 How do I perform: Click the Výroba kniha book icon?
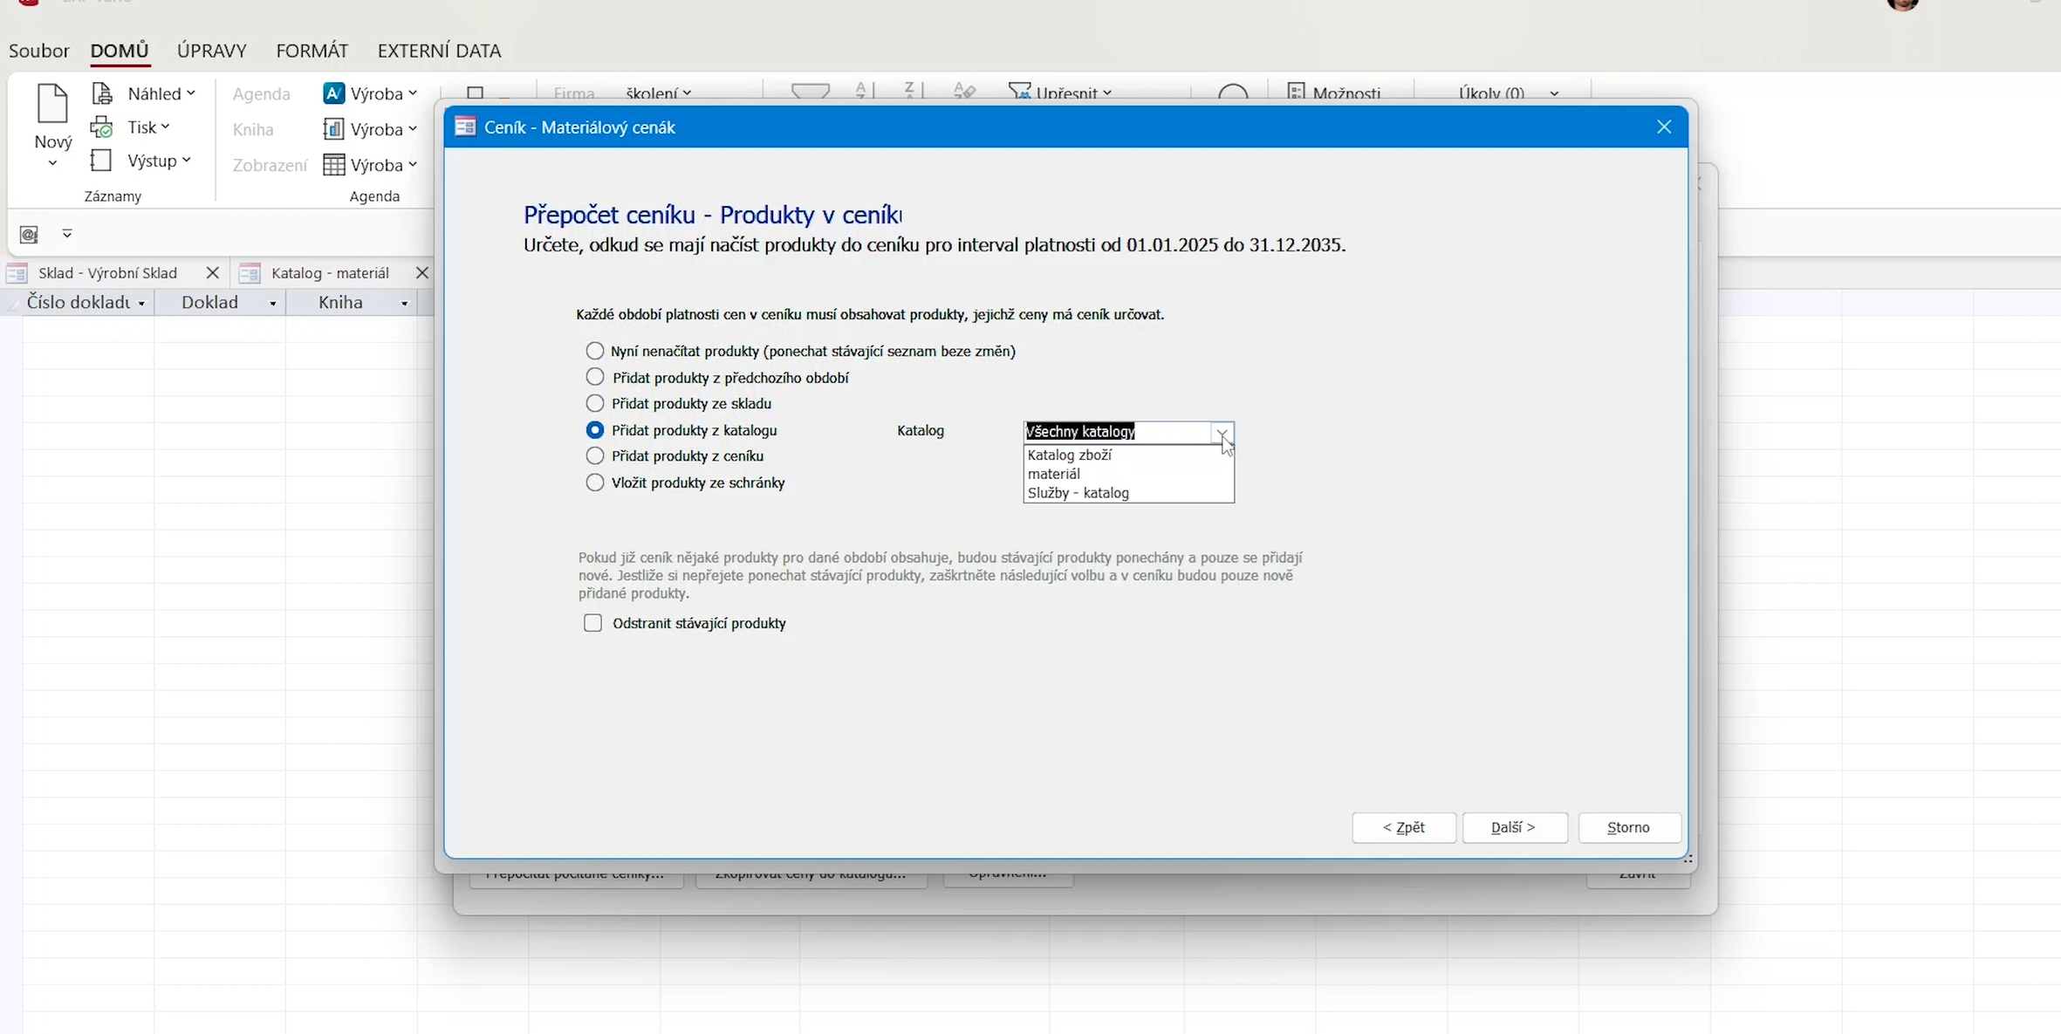[x=333, y=129]
